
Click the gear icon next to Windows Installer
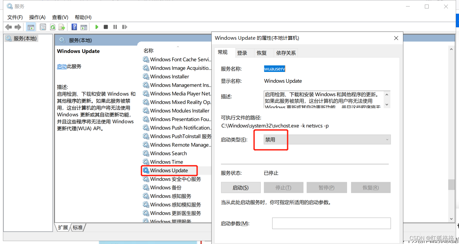click(146, 76)
